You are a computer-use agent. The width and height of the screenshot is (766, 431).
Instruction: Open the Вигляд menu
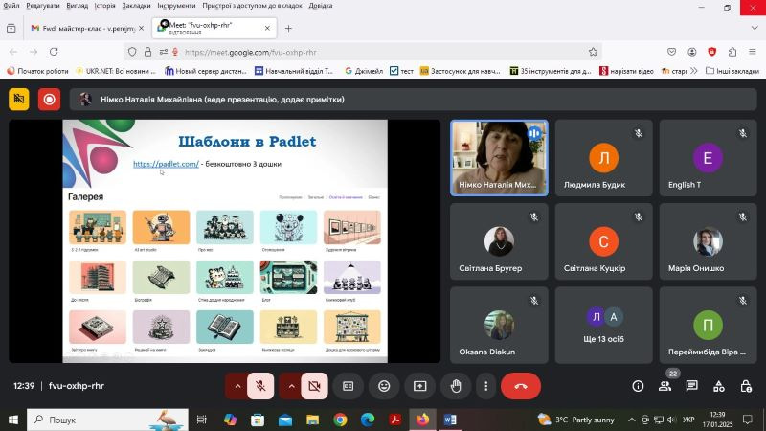78,6
